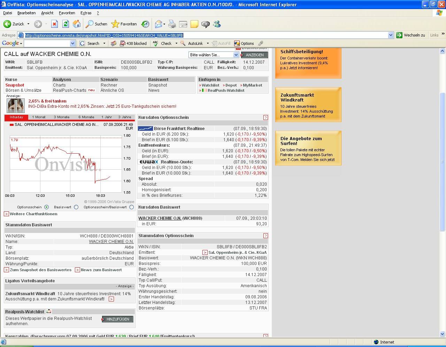The width and height of the screenshot is (446, 347).
Task: Click the Refresh page icon
Action: [x=66, y=24]
